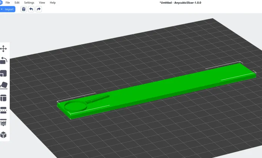Viewport: 262px width, 158px height.
Task: Click the Redo arrow icon
Action: (x=39, y=9)
